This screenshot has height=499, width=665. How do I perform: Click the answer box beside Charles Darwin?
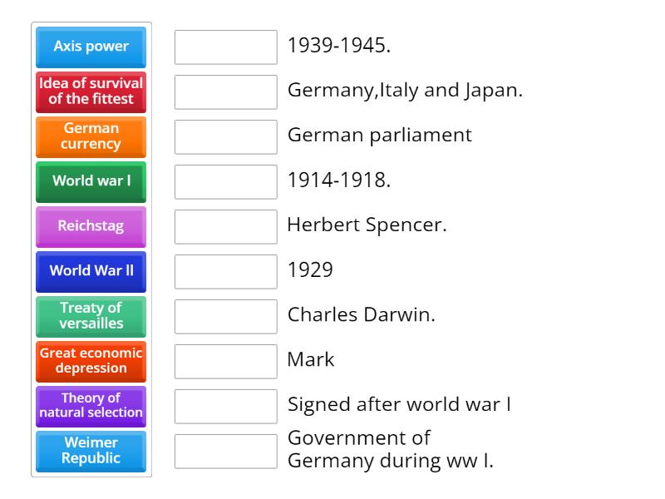click(x=225, y=315)
